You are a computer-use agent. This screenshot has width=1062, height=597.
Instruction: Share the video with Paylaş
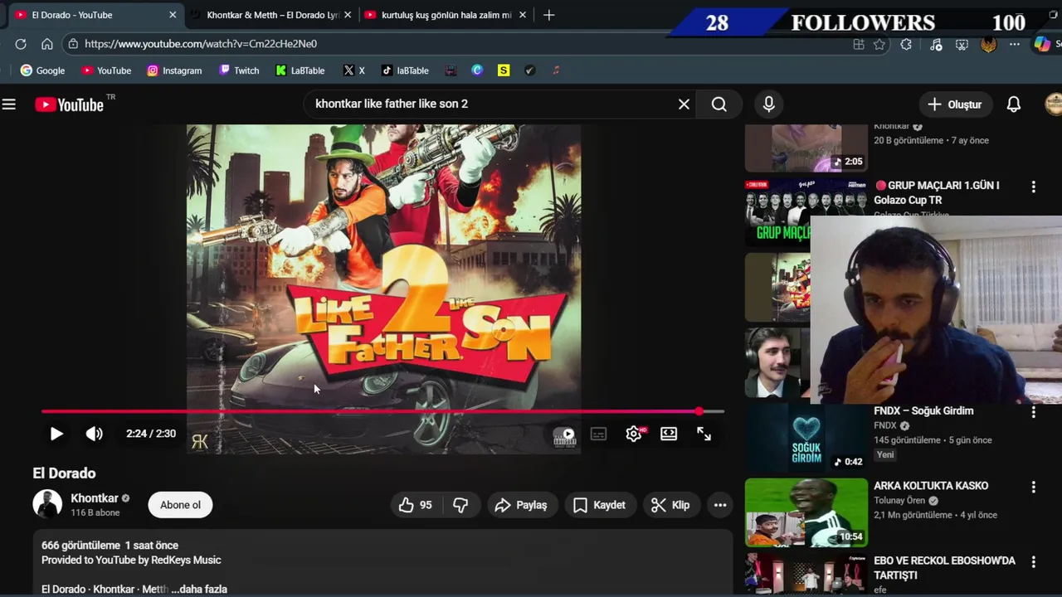(521, 505)
